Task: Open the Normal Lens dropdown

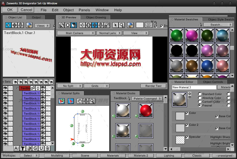Action: [x=109, y=33]
